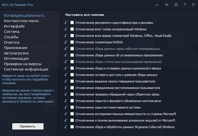The image size is (198, 136).
Task: Reset handwriting data option with arrow icon
Action: [x=66, y=68]
